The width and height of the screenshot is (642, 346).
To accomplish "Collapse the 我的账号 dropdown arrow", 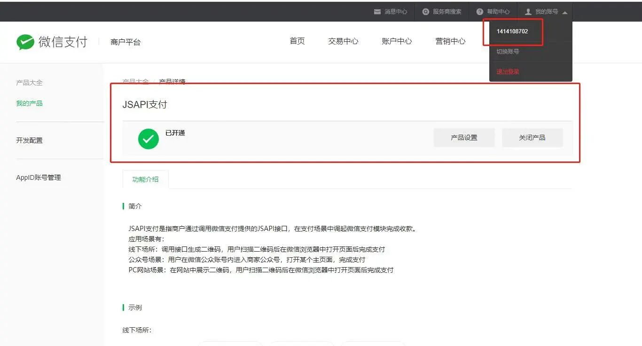I will tap(564, 12).
